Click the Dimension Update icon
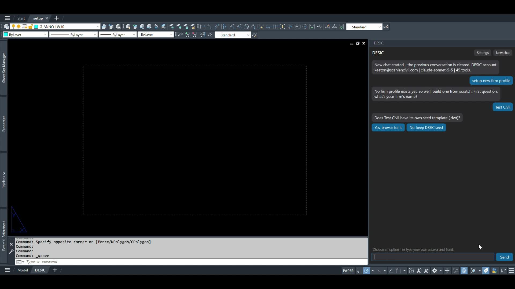Viewport: 515px width, 289px height. point(341,27)
